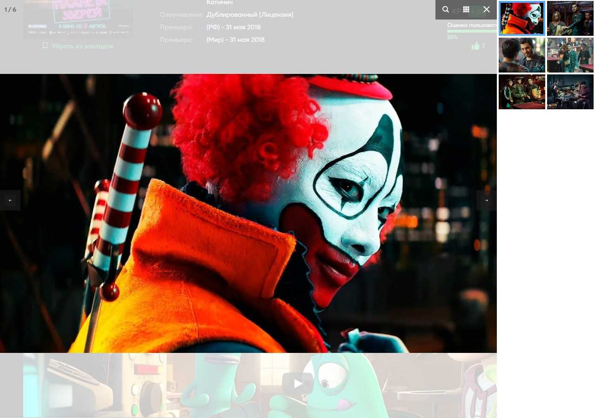Open thumbnail of dark blue bar scene
Viewport: 595px width, 418px height.
[x=570, y=92]
